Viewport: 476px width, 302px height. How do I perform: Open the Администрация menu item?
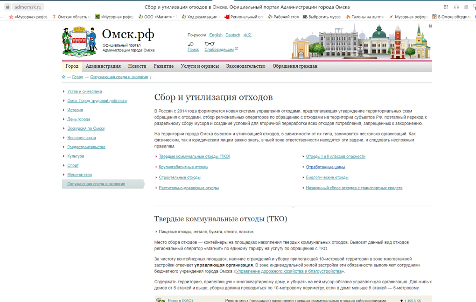click(x=103, y=66)
